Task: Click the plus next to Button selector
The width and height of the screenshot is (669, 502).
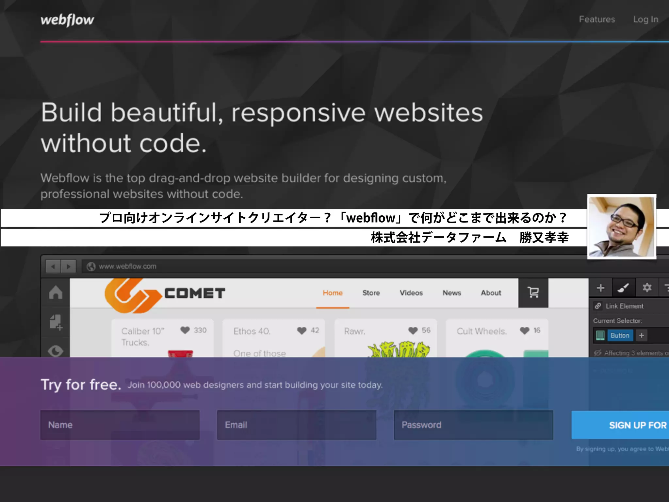Action: click(x=642, y=336)
